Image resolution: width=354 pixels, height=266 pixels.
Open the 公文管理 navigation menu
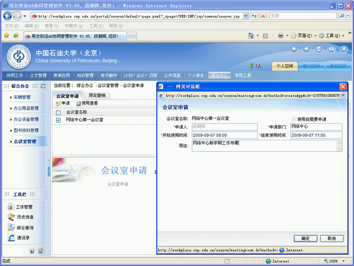38,75
